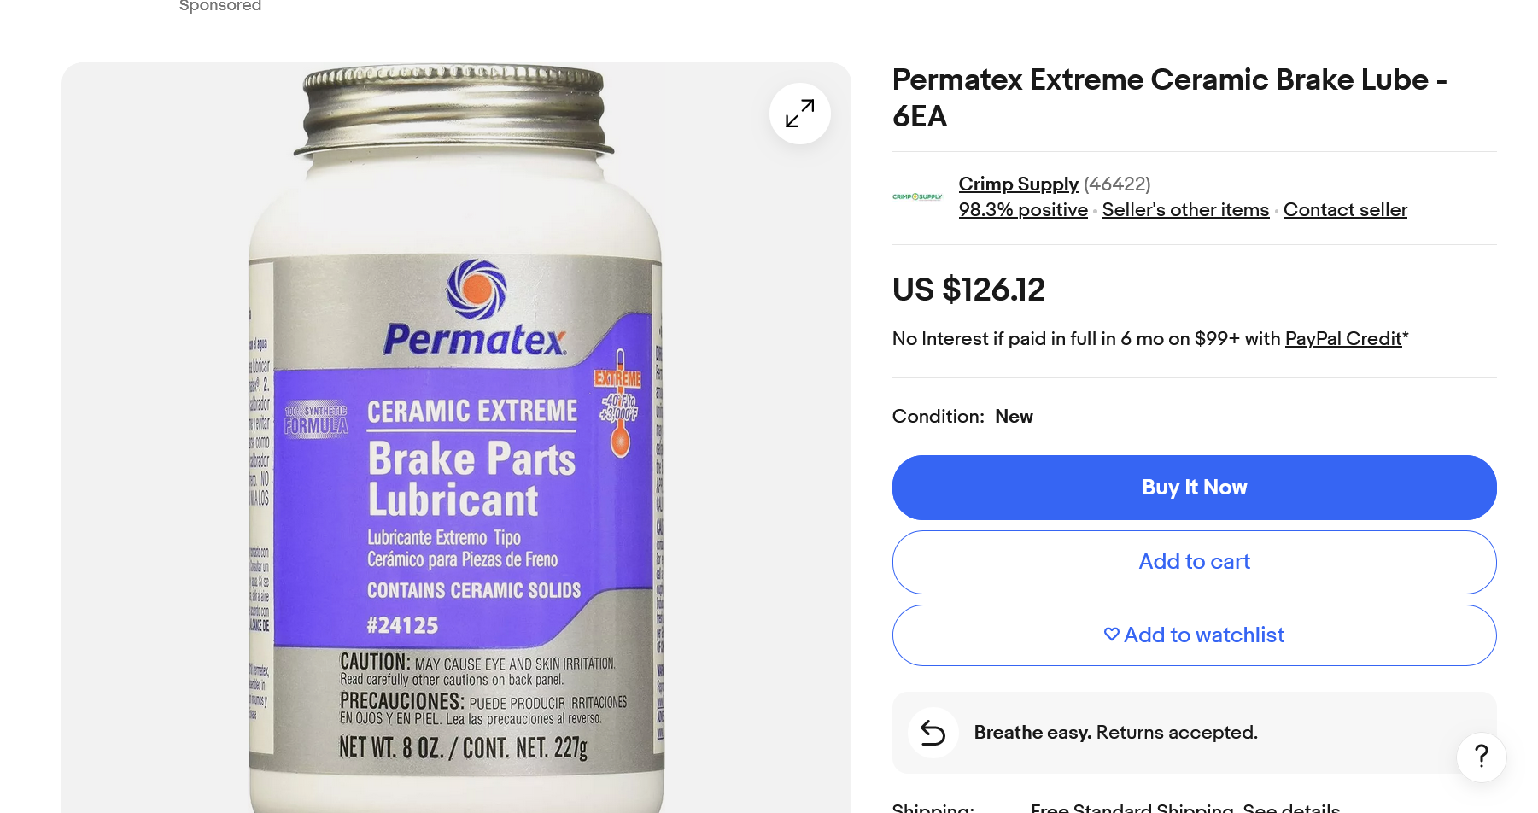Click the seller feedback score 46422
Screen dimensions: 1538x813
[1117, 184]
